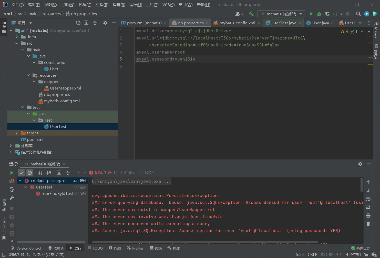Hide the project tool window
This screenshot has height=258, width=380.
pyautogui.click(x=114, y=23)
